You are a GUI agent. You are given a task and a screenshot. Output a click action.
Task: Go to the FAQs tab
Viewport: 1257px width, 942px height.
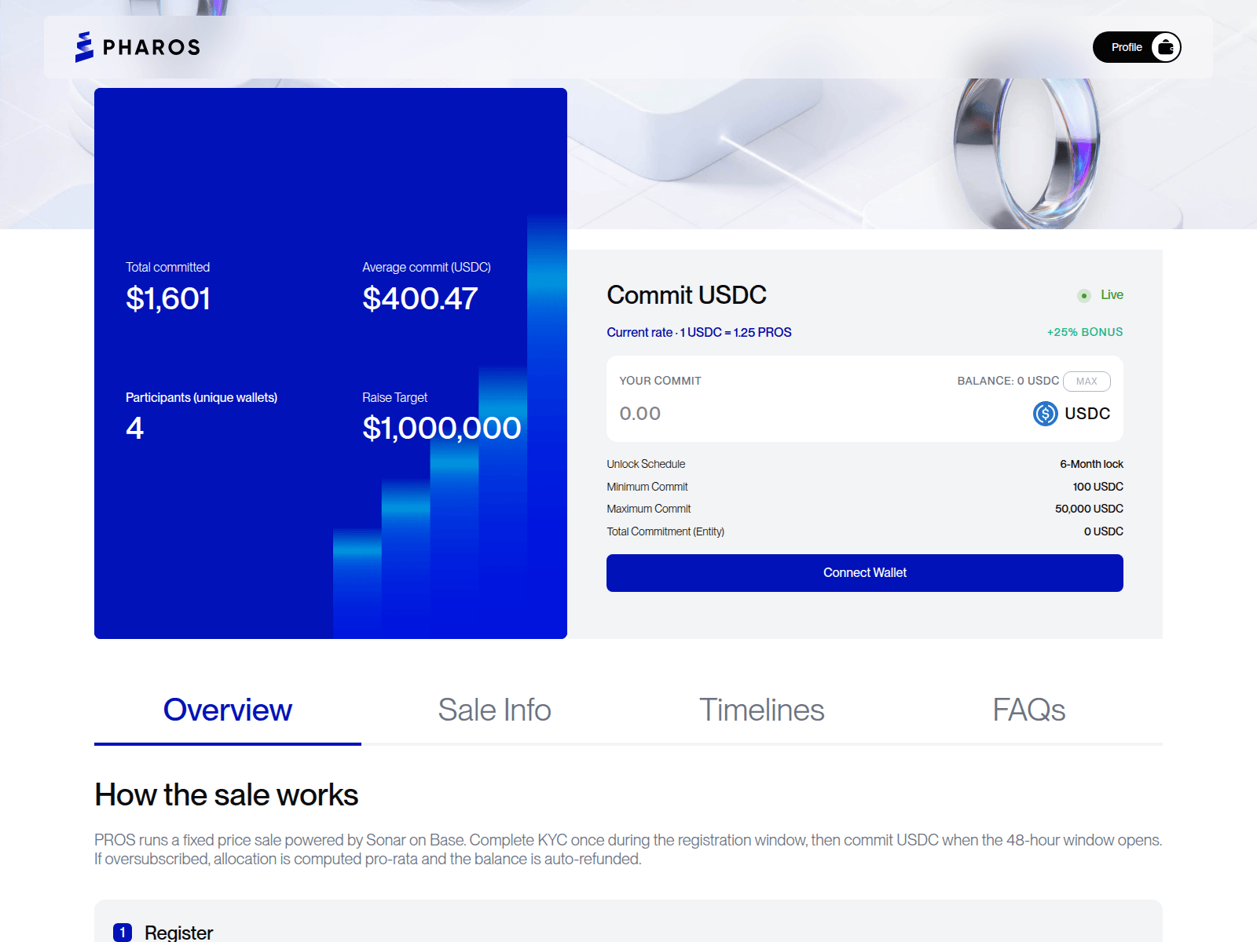click(x=1028, y=710)
